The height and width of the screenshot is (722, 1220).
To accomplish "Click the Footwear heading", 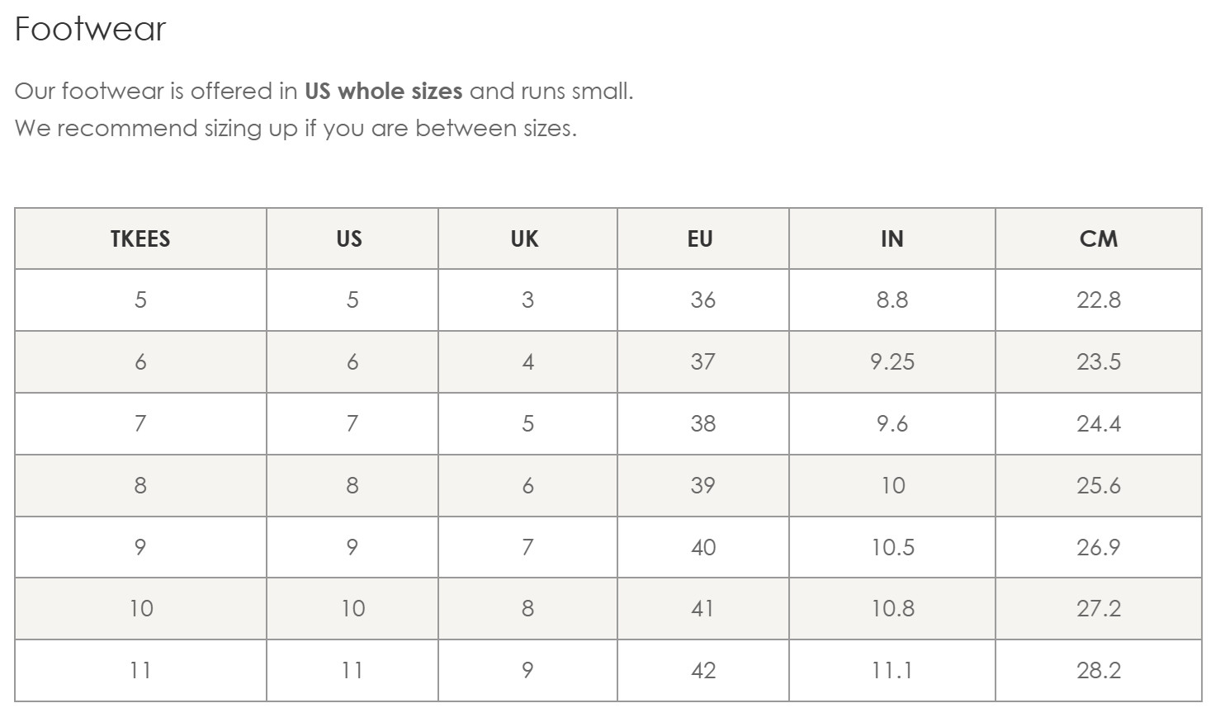I will click(x=91, y=30).
